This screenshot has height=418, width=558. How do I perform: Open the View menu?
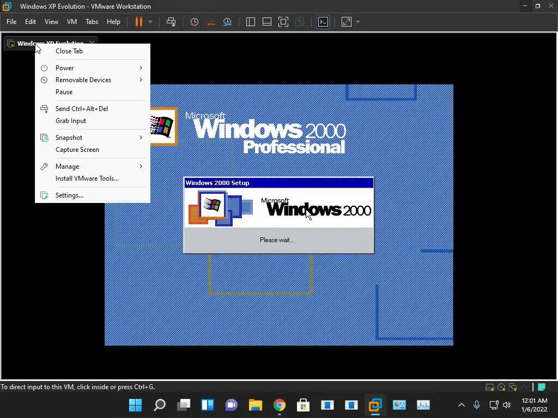[51, 22]
